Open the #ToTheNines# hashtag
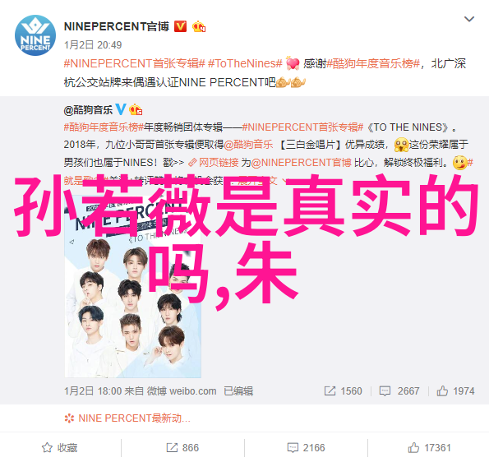Screen dimensions: 489x462 click(245, 63)
